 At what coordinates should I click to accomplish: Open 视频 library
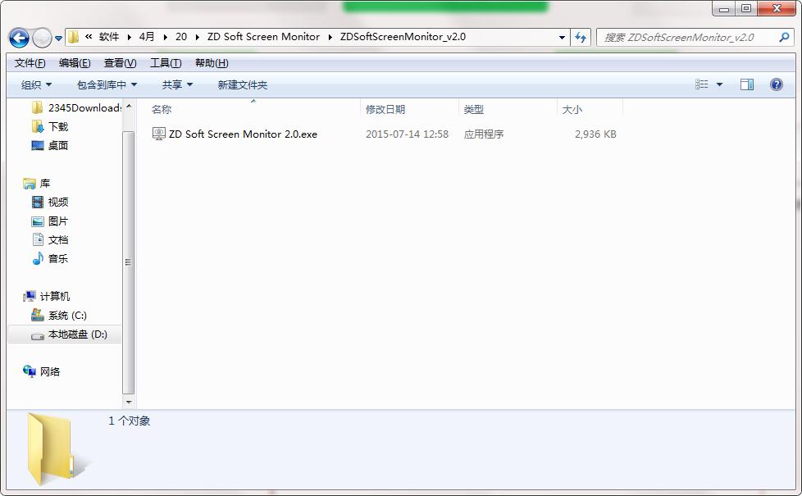[x=50, y=202]
